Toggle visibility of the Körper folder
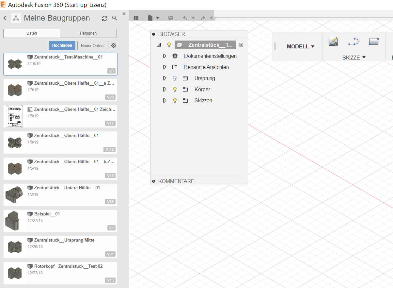This screenshot has height=288, width=393. 175,89
